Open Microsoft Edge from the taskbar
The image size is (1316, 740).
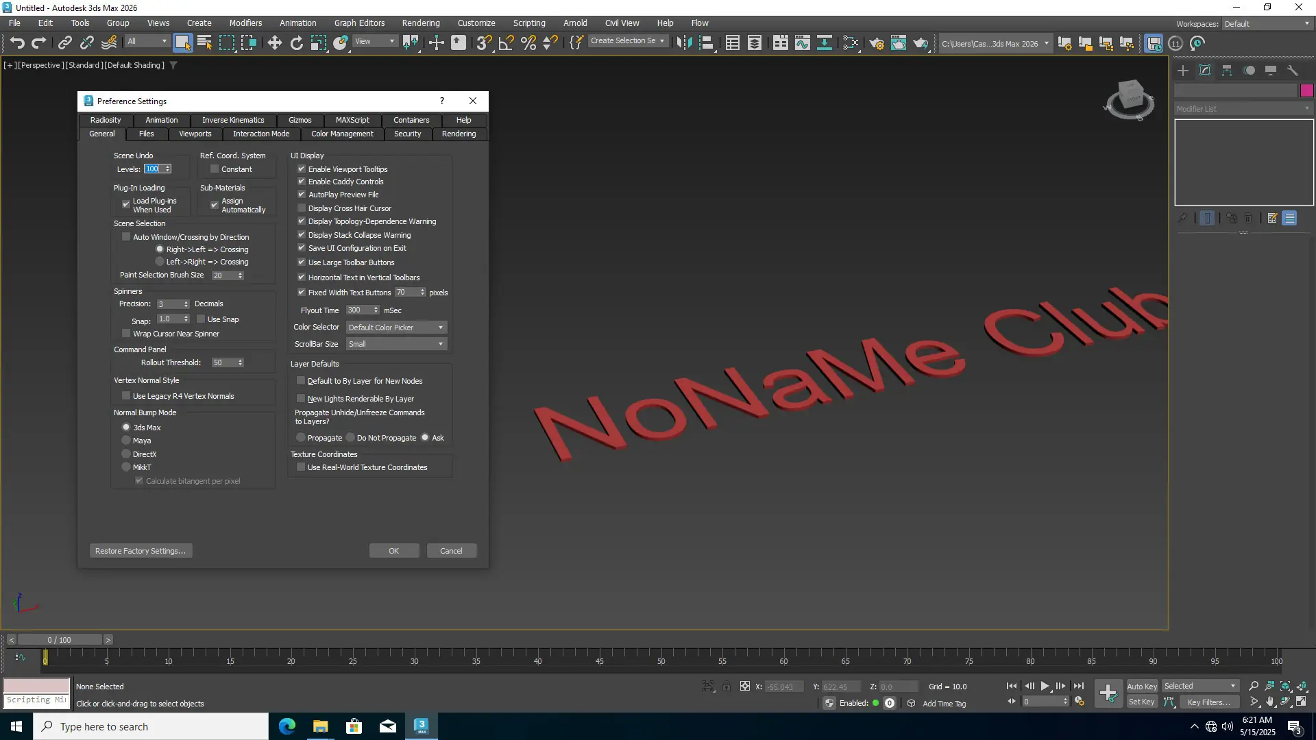click(287, 726)
